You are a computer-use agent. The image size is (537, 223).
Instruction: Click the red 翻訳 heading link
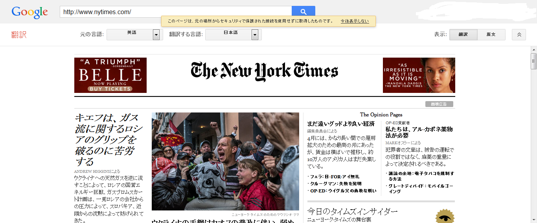tap(19, 35)
